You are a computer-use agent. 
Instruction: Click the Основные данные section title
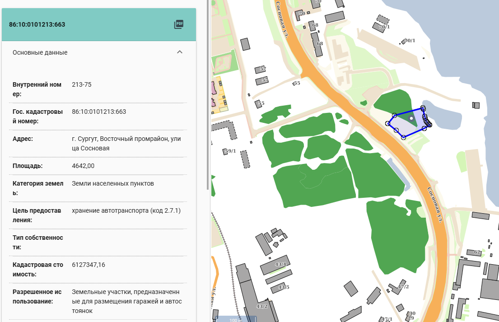[40, 52]
